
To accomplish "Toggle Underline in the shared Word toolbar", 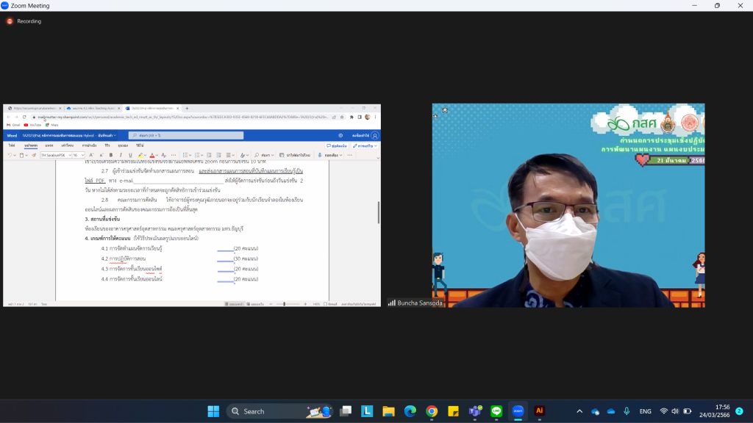I will tap(130, 156).
